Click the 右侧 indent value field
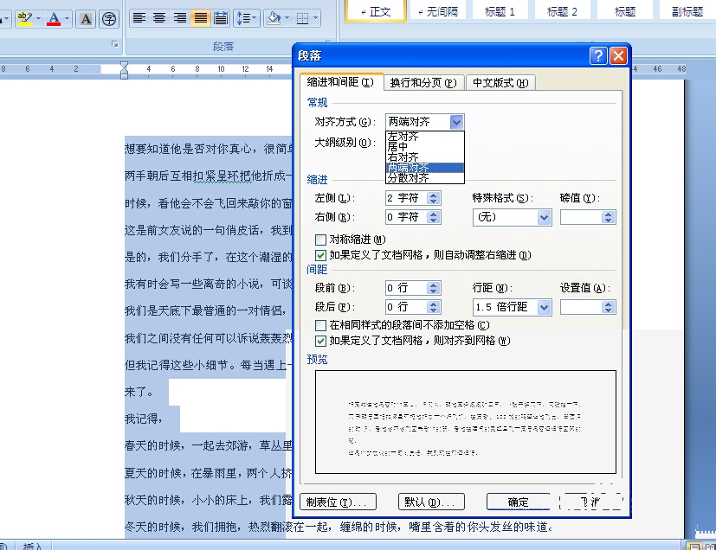The width and height of the screenshot is (716, 550). (x=406, y=217)
